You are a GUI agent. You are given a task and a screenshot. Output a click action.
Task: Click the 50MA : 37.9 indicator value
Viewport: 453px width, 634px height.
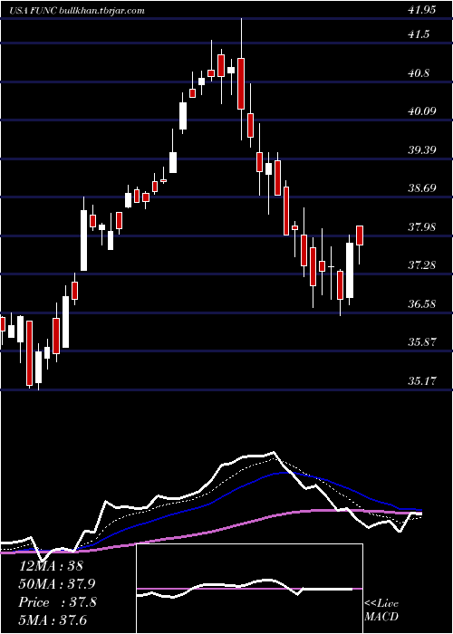pos(56,584)
